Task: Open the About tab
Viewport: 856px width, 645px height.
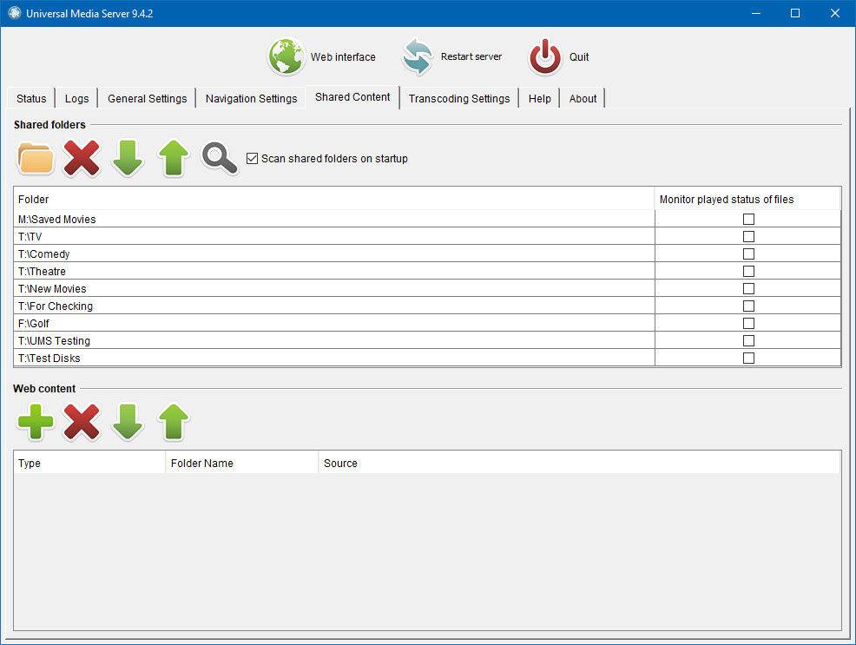Action: coord(583,98)
